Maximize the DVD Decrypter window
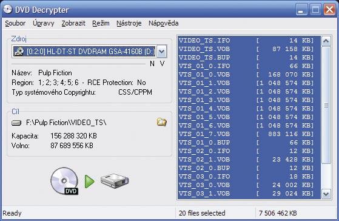339x221 pixels. [315, 10]
